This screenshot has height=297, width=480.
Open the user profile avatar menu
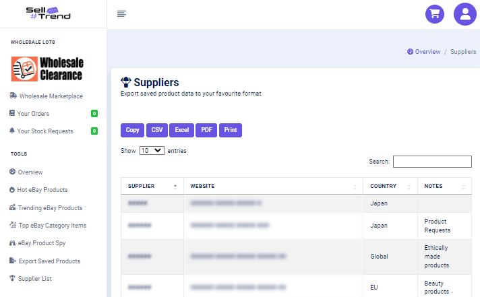465,14
